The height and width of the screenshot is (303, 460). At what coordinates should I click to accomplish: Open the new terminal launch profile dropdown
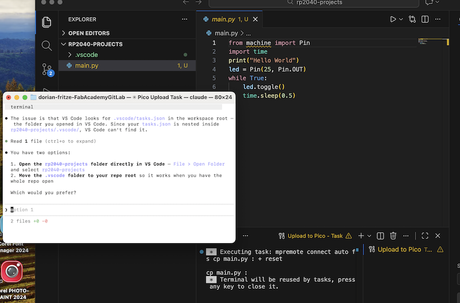click(x=369, y=236)
